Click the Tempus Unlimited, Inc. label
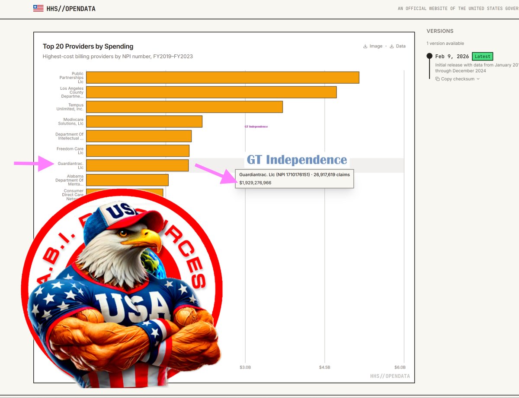 [x=70, y=107]
